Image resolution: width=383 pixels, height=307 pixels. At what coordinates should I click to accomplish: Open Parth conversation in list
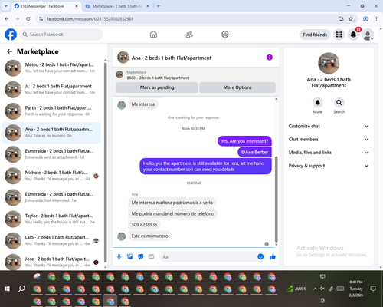pos(51,111)
